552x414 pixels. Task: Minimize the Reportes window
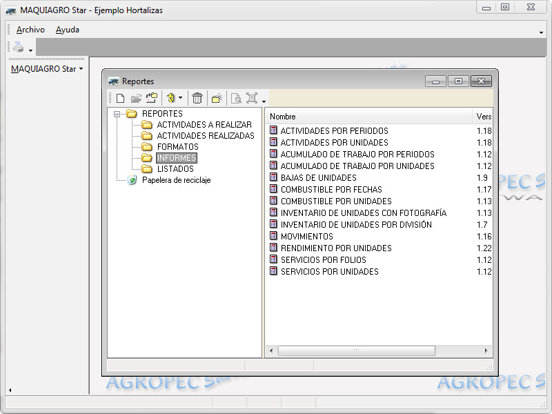click(x=435, y=81)
